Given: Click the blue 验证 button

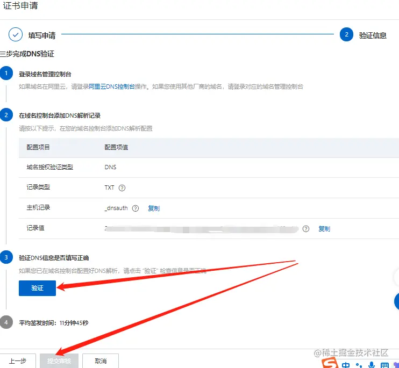Looking at the screenshot, I should pos(37,288).
